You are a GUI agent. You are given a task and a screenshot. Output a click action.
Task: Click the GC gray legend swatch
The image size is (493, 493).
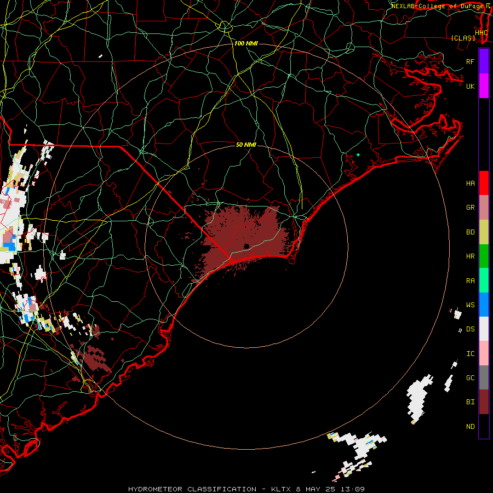484,377
